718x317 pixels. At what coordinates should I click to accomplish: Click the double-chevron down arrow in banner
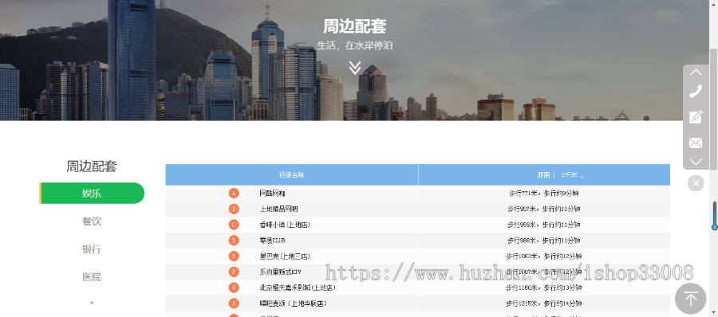355,68
